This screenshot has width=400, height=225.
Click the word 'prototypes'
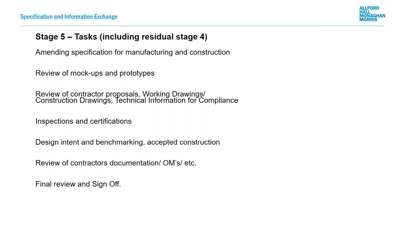pyautogui.click(x=137, y=74)
